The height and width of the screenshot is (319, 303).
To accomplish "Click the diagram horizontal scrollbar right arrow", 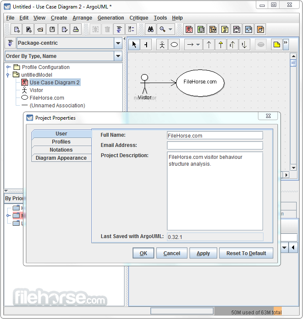I will (286, 175).
